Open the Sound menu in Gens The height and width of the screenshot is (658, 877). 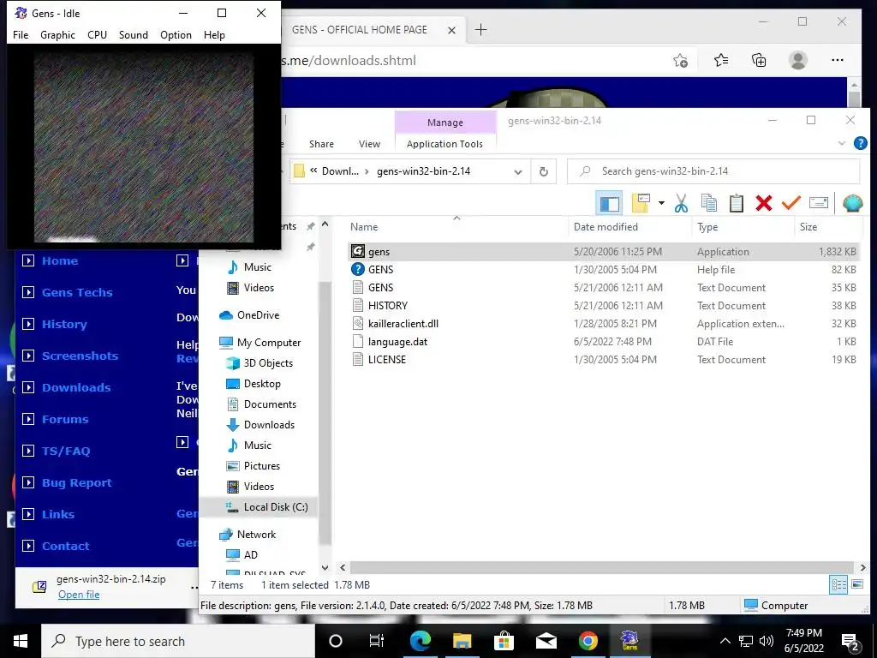pos(133,34)
